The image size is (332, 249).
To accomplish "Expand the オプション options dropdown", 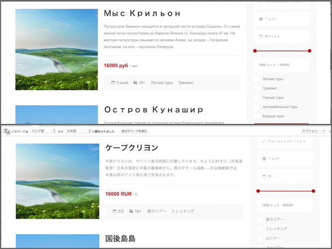I will 312,131.
